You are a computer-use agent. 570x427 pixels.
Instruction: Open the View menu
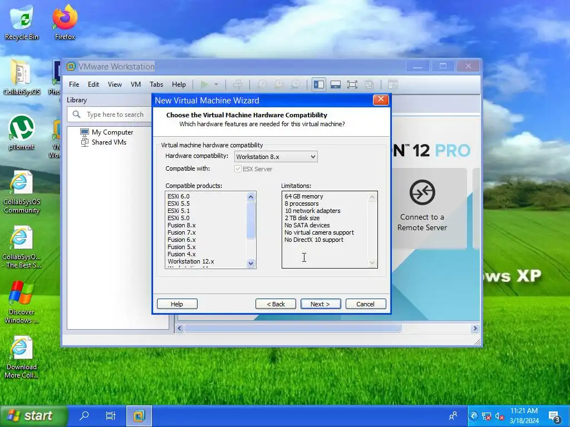[115, 85]
